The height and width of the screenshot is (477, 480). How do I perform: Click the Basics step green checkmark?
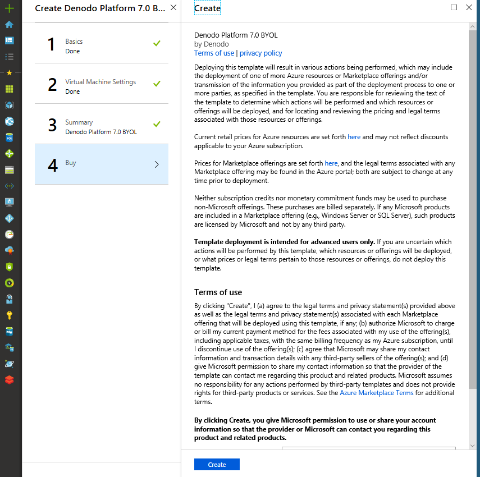tap(157, 43)
